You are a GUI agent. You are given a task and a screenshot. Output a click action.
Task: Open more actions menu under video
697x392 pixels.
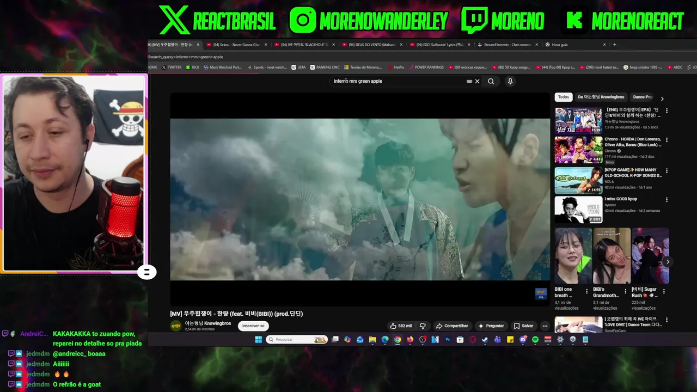[545, 326]
